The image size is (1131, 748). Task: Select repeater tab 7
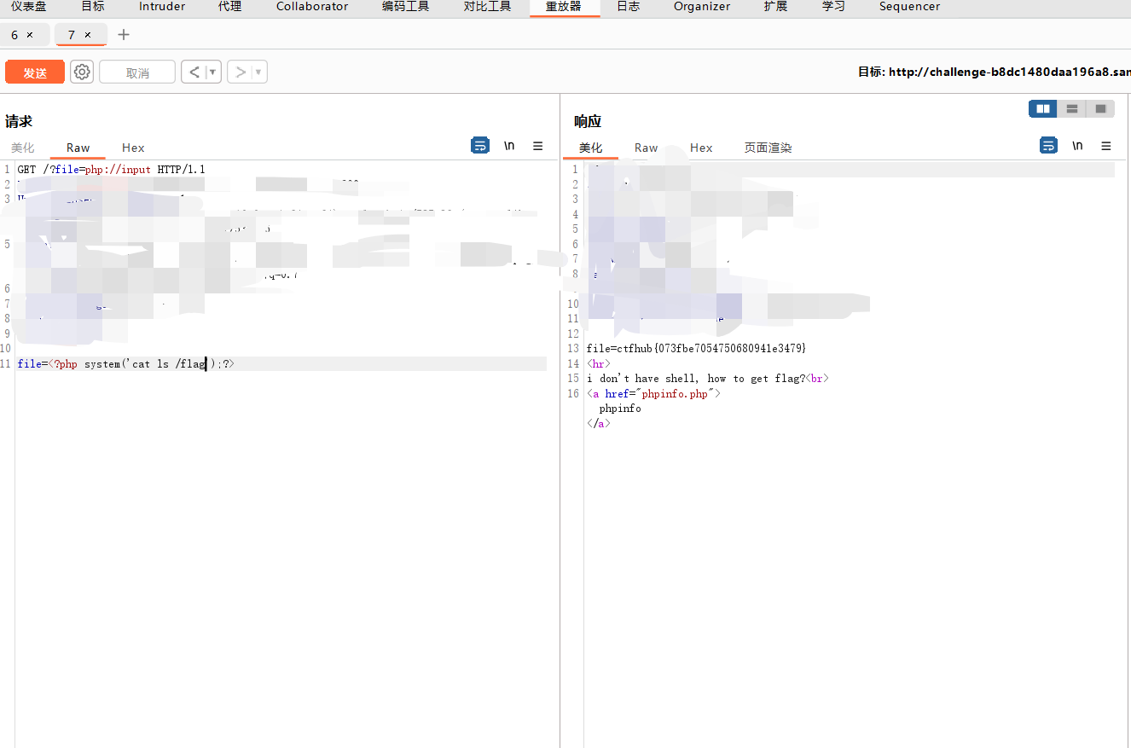[x=72, y=35]
